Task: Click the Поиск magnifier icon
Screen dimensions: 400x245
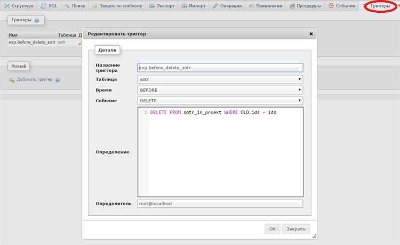Action: tap(68, 6)
